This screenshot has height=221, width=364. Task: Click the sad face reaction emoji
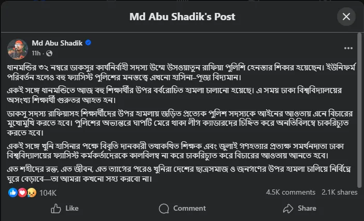pyautogui.click(x=31, y=193)
